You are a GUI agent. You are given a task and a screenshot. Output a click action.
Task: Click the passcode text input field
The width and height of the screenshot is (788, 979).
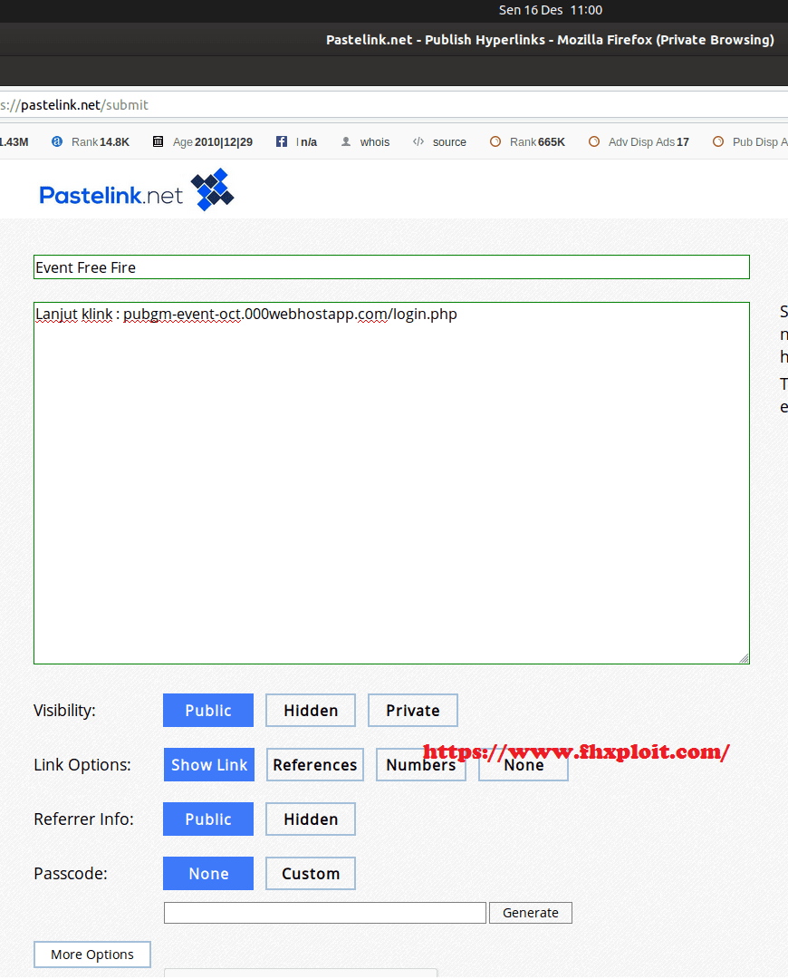[325, 913]
